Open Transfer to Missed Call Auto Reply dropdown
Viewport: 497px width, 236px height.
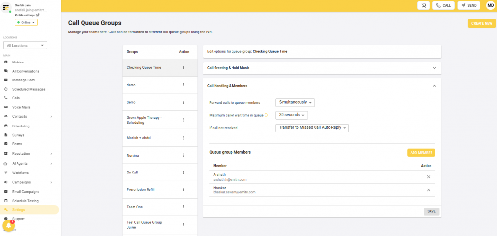coord(312,128)
